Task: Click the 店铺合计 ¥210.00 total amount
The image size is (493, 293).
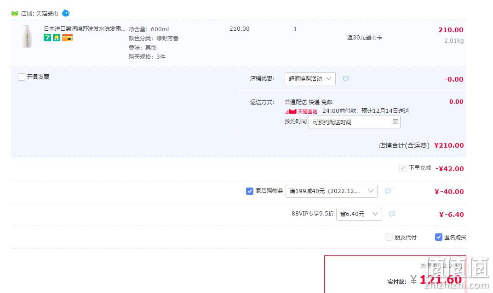Action: 449,145
